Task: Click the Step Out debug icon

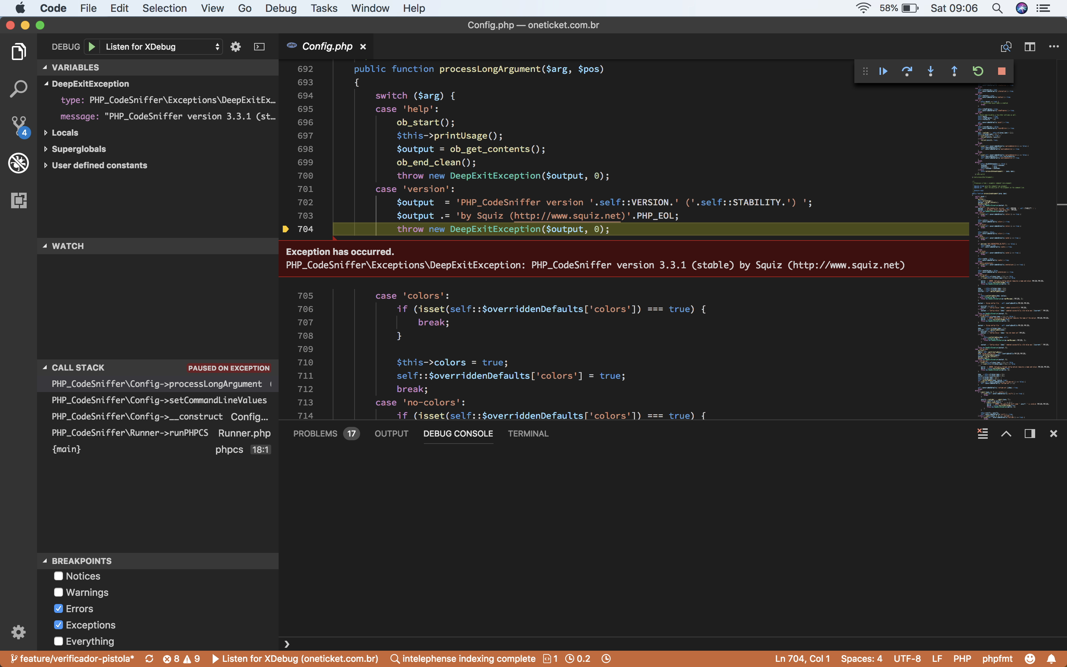Action: click(954, 71)
